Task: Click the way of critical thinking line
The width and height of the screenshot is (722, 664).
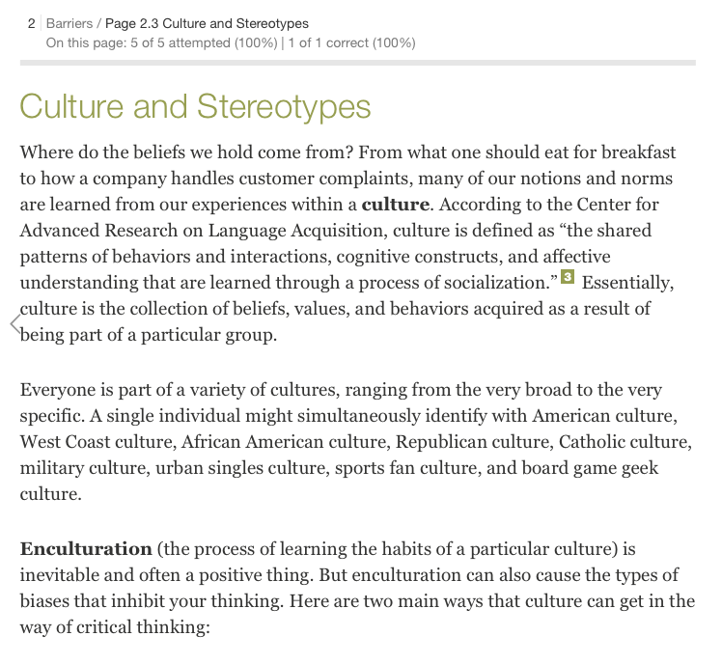Action: (x=115, y=627)
